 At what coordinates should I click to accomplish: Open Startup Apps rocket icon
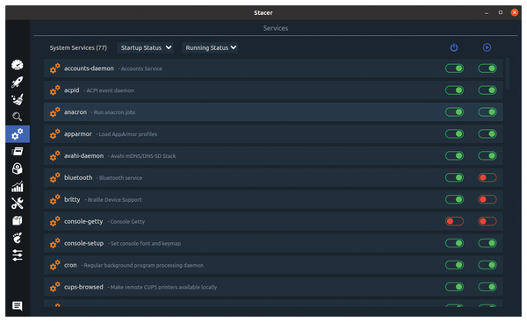pyautogui.click(x=18, y=82)
